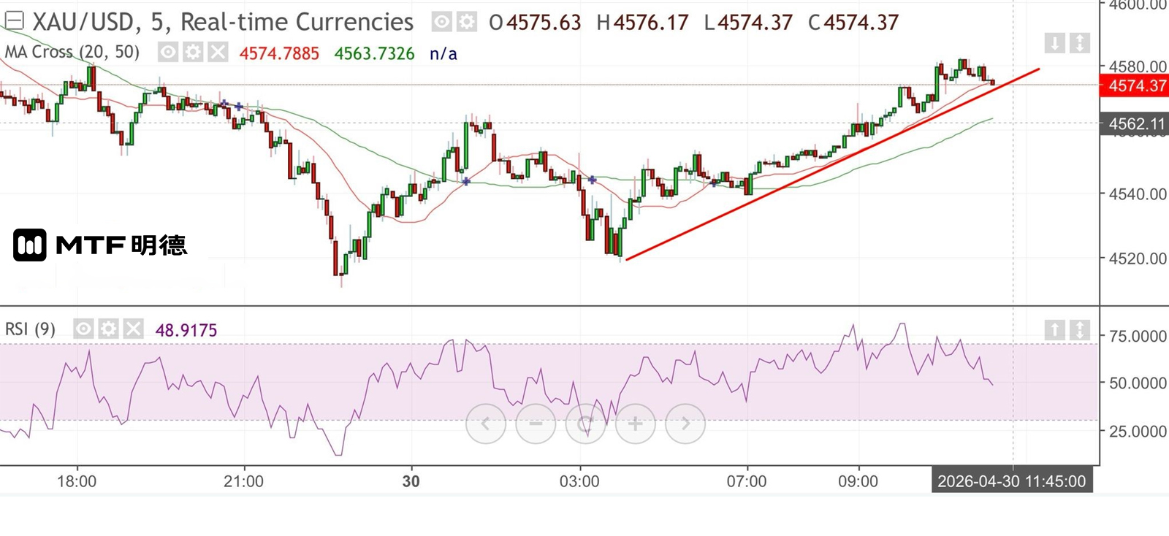This screenshot has height=536, width=1169.
Task: Move RSI pane up
Action: pyautogui.click(x=1054, y=330)
